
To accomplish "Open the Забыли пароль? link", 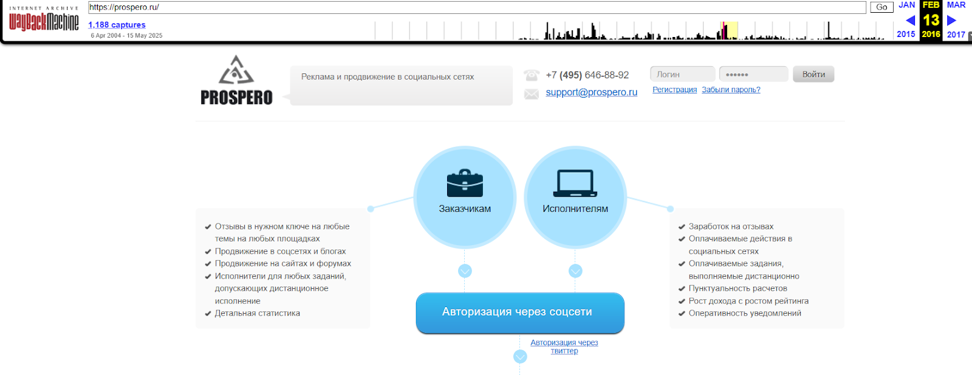I will pyautogui.click(x=731, y=90).
